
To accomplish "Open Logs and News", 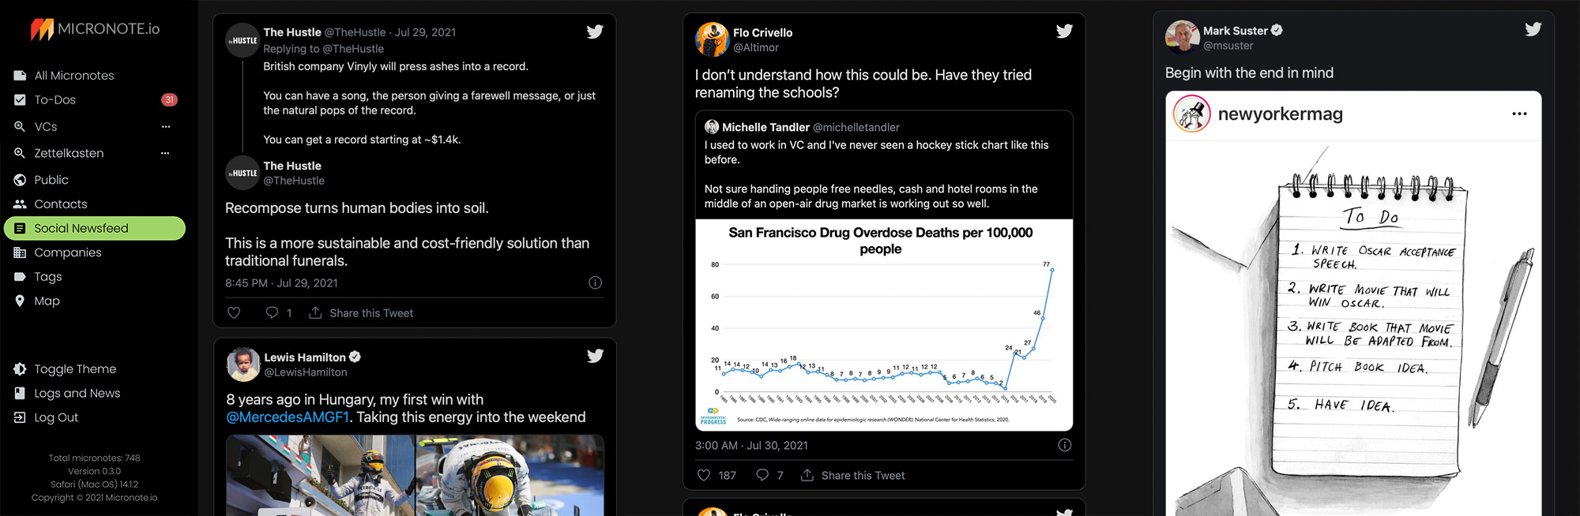I will pos(77,394).
